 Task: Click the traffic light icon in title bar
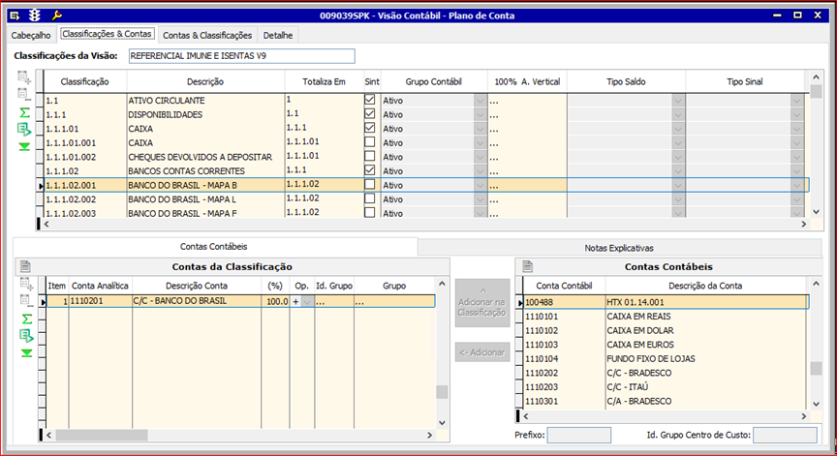point(35,16)
